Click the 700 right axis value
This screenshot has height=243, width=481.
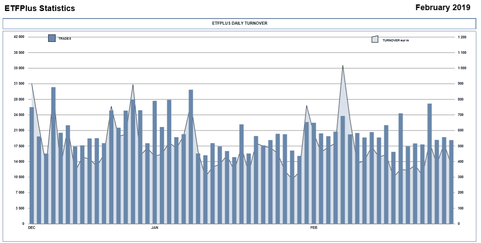461,115
